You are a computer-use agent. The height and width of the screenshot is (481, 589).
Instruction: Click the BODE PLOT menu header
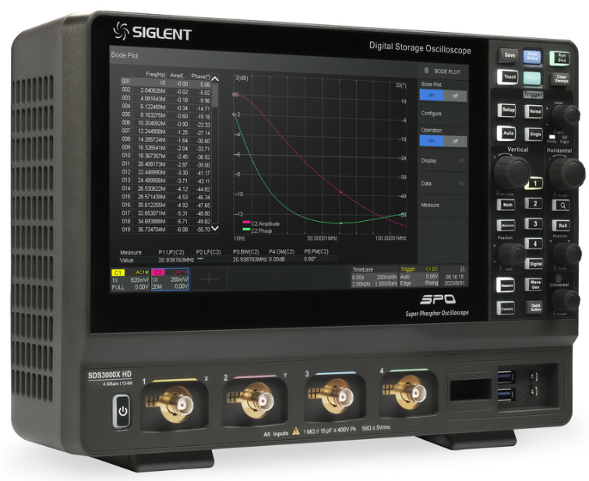click(x=443, y=72)
